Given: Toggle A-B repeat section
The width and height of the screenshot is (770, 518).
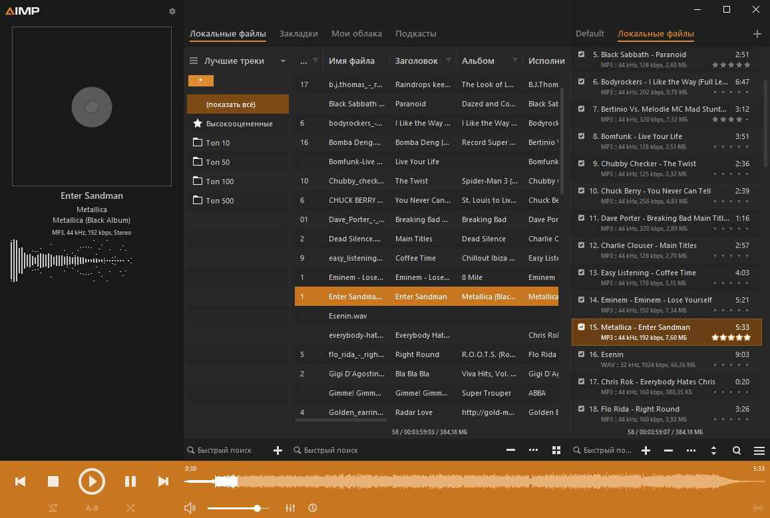Looking at the screenshot, I should click(x=92, y=508).
